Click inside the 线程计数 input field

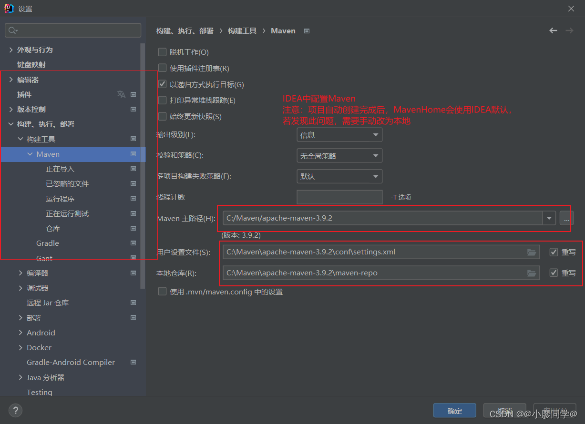[339, 197]
